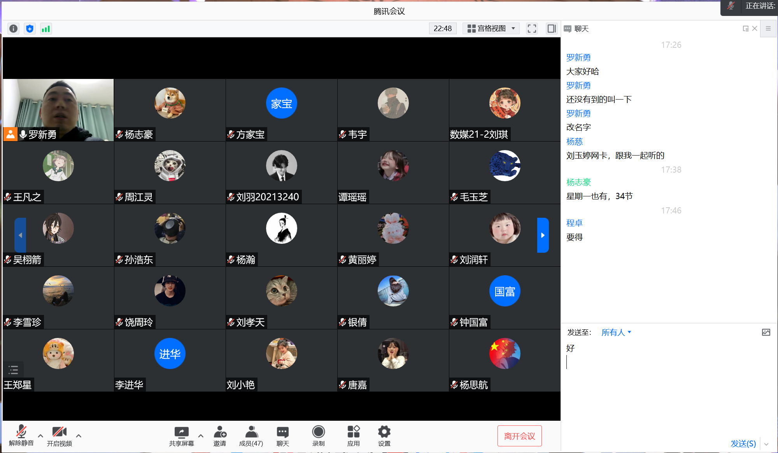Open the Members (成员(47)) list
The image size is (778, 453).
251,436
